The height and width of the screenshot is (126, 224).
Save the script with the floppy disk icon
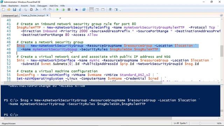click(14, 9)
